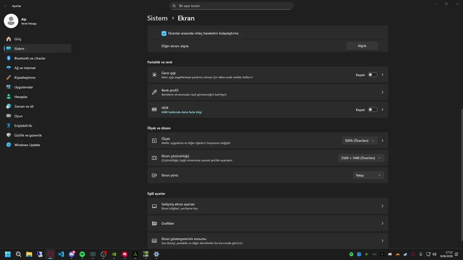Open the Windows Start menu
The height and width of the screenshot is (260, 463).
click(x=8, y=254)
